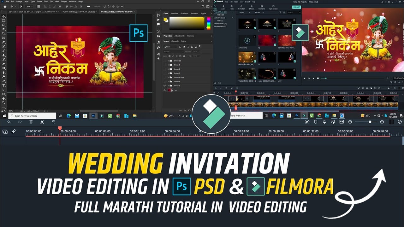Click the trash Delete icon in large timeline toolbar
The width and height of the screenshot is (404, 227).
click(x=31, y=122)
